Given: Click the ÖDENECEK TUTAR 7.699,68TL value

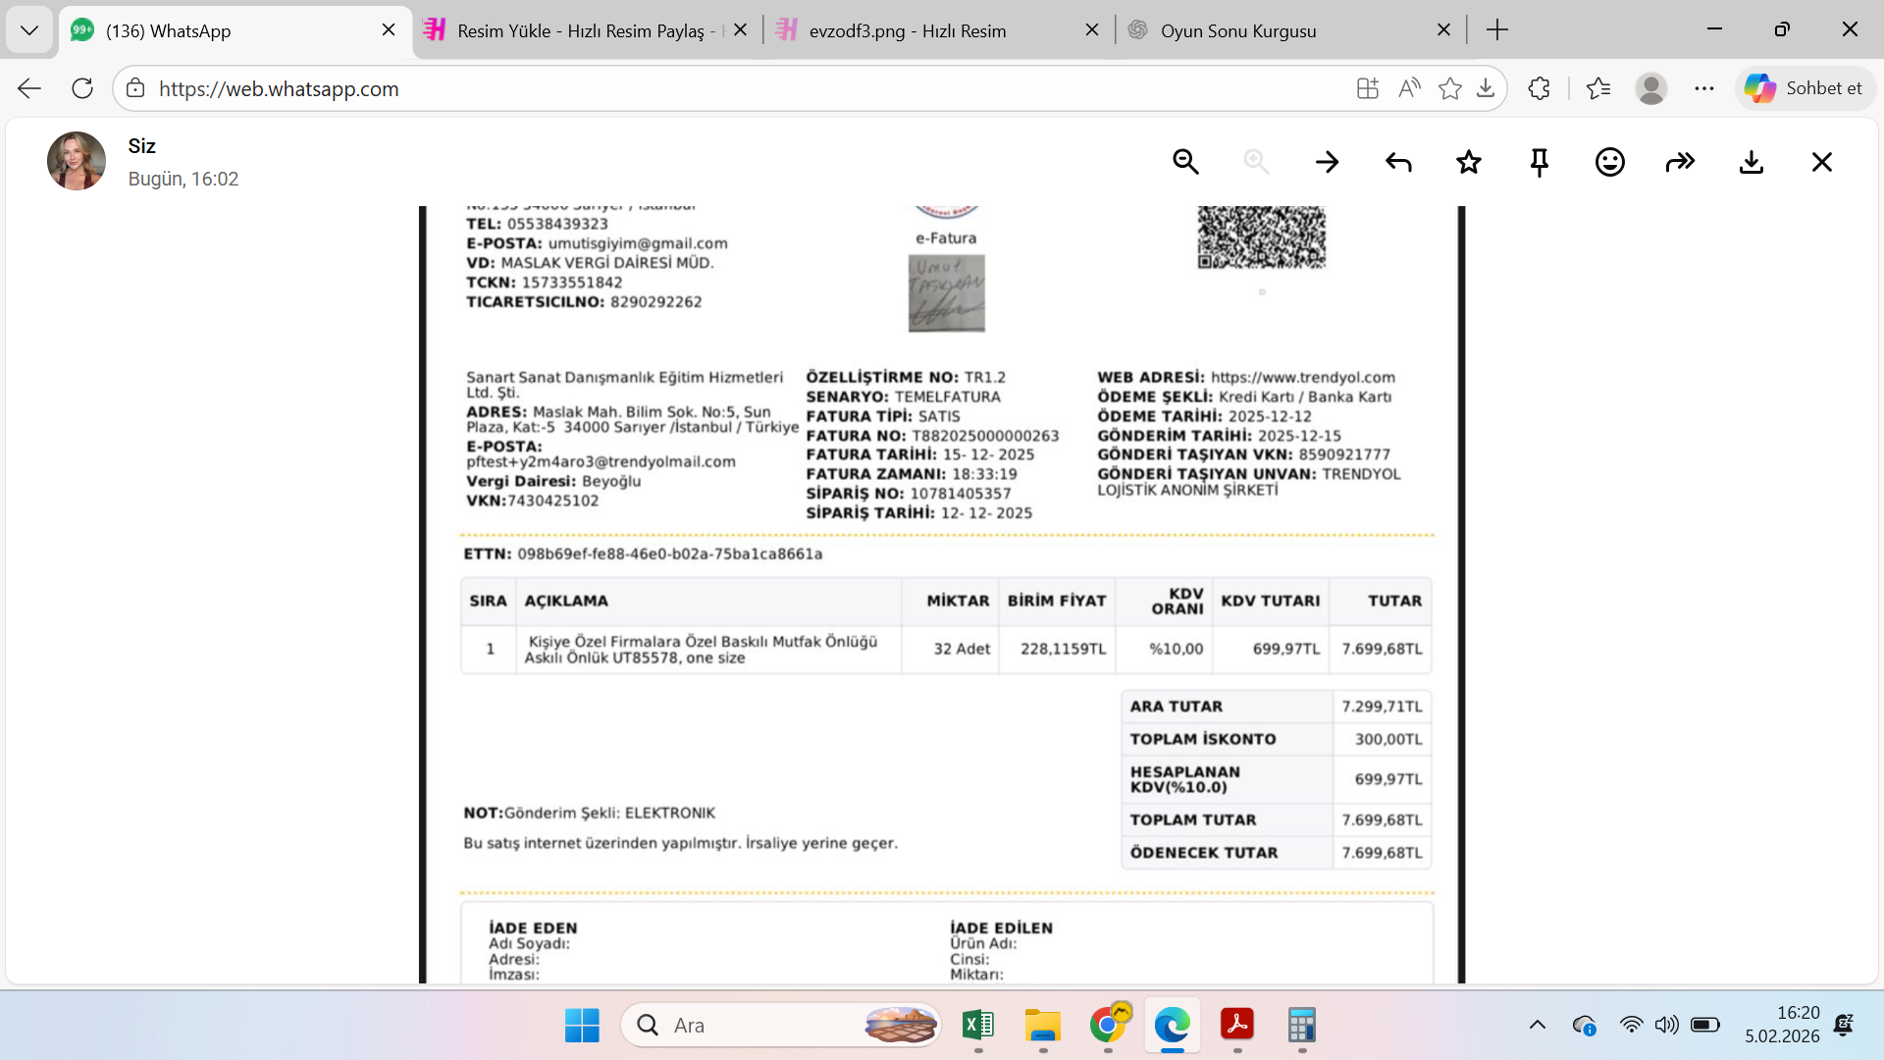Looking at the screenshot, I should [x=1382, y=853].
